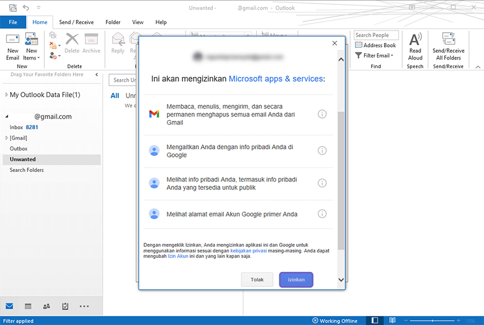
Task: Collapse the folder pane with the arrow
Action: coord(97,75)
